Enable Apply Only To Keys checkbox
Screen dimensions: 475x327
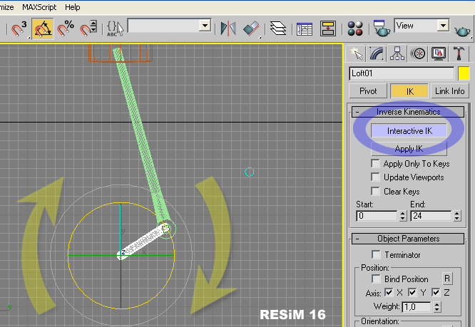pyautogui.click(x=375, y=164)
